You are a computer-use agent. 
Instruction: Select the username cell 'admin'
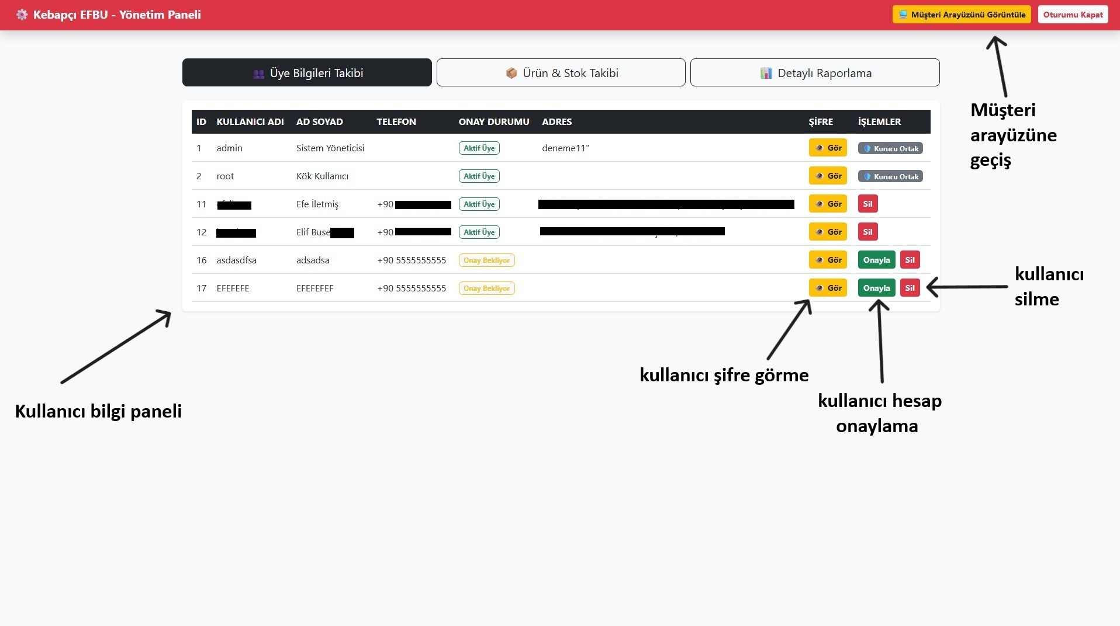pos(229,148)
